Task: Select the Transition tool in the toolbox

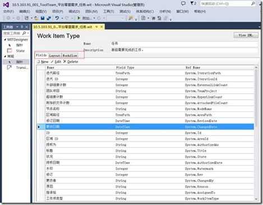Action: [x=17, y=68]
